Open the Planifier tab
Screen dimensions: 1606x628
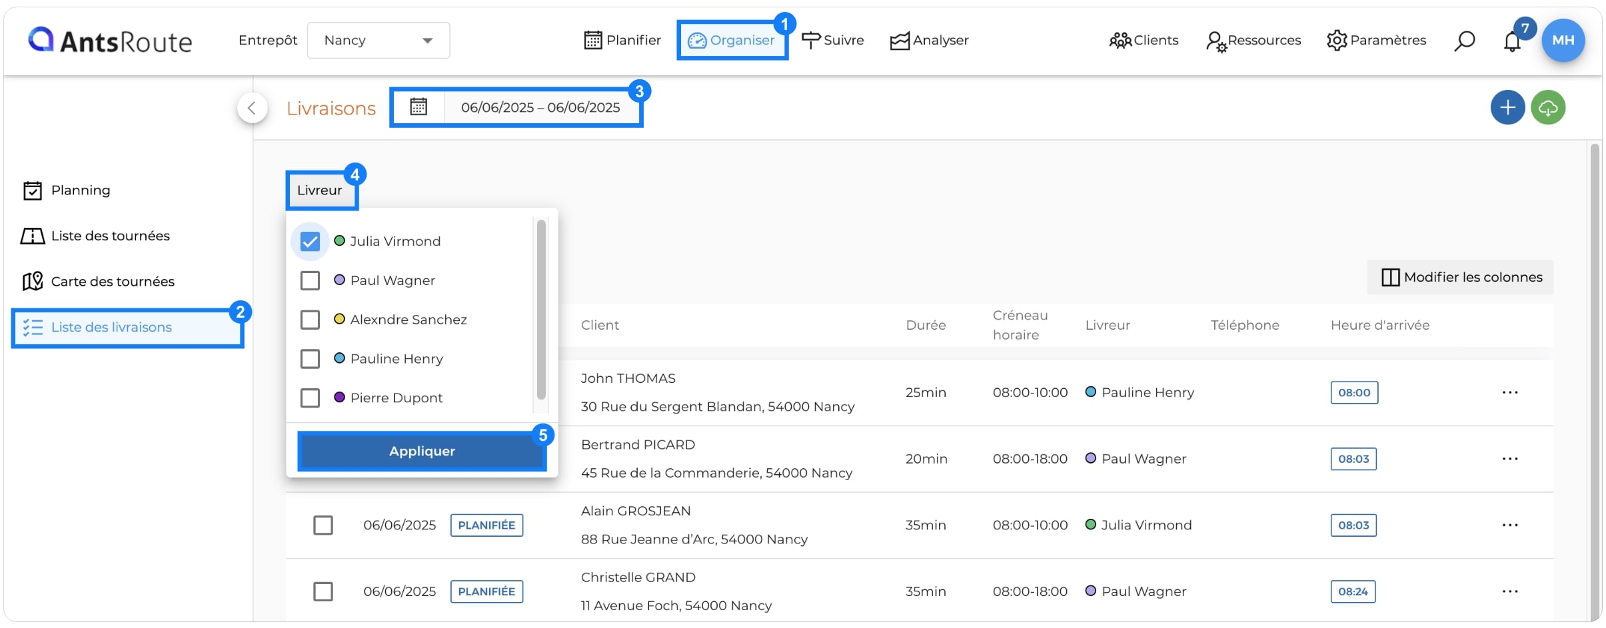tap(622, 40)
